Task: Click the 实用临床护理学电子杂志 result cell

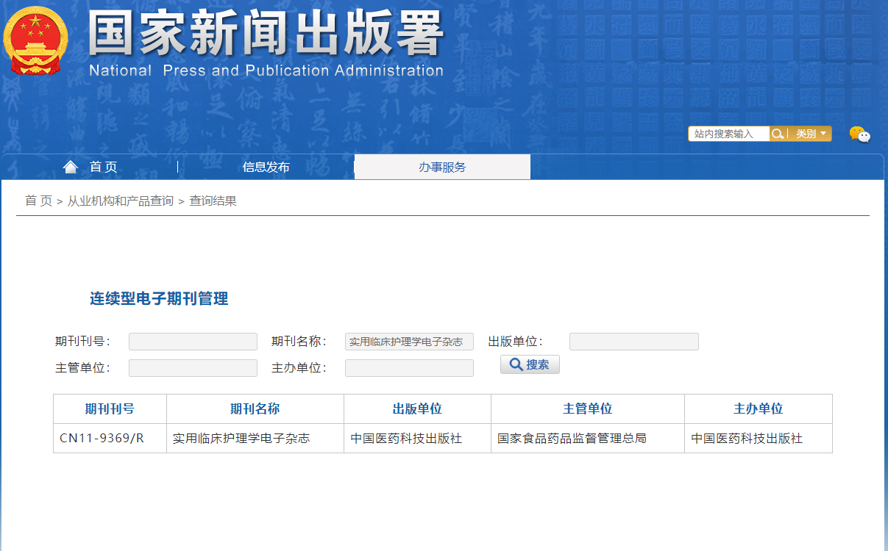Action: tap(241, 439)
